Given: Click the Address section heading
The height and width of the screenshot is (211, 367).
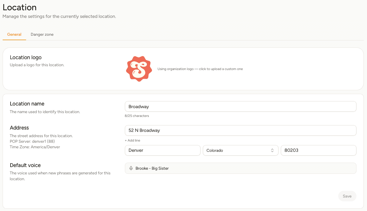Looking at the screenshot, I should [x=19, y=128].
